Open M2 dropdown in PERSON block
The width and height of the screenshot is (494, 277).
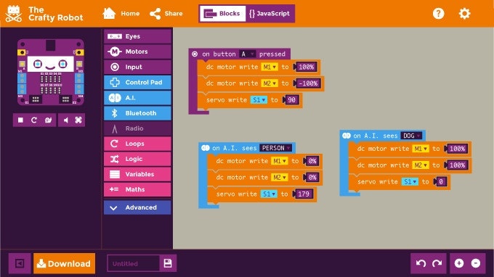point(280,178)
